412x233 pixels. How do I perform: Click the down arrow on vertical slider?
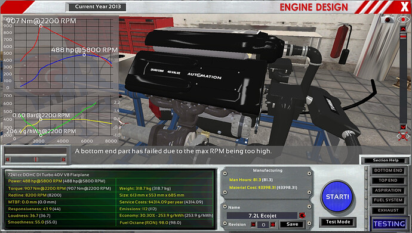[403, 127]
